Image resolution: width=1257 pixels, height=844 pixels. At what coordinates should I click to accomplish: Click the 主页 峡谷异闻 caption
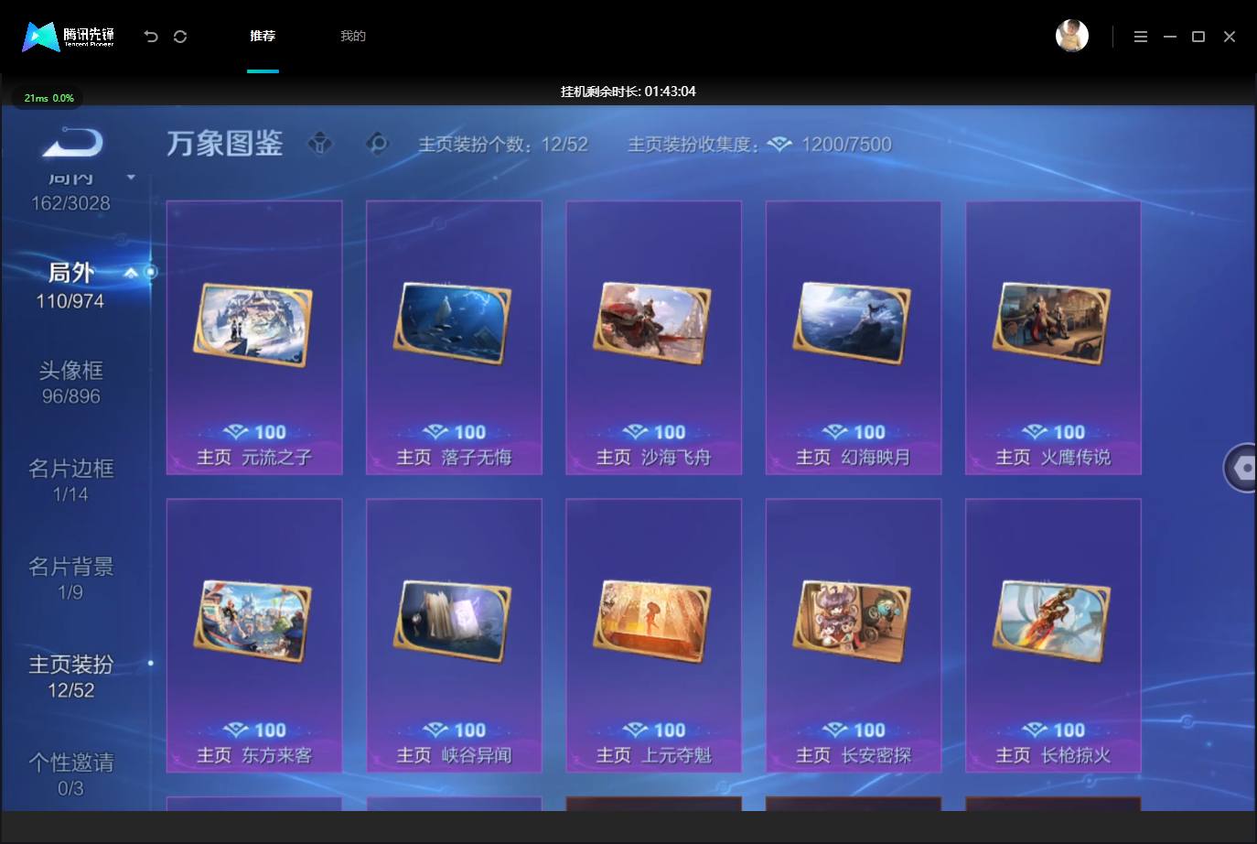click(454, 755)
